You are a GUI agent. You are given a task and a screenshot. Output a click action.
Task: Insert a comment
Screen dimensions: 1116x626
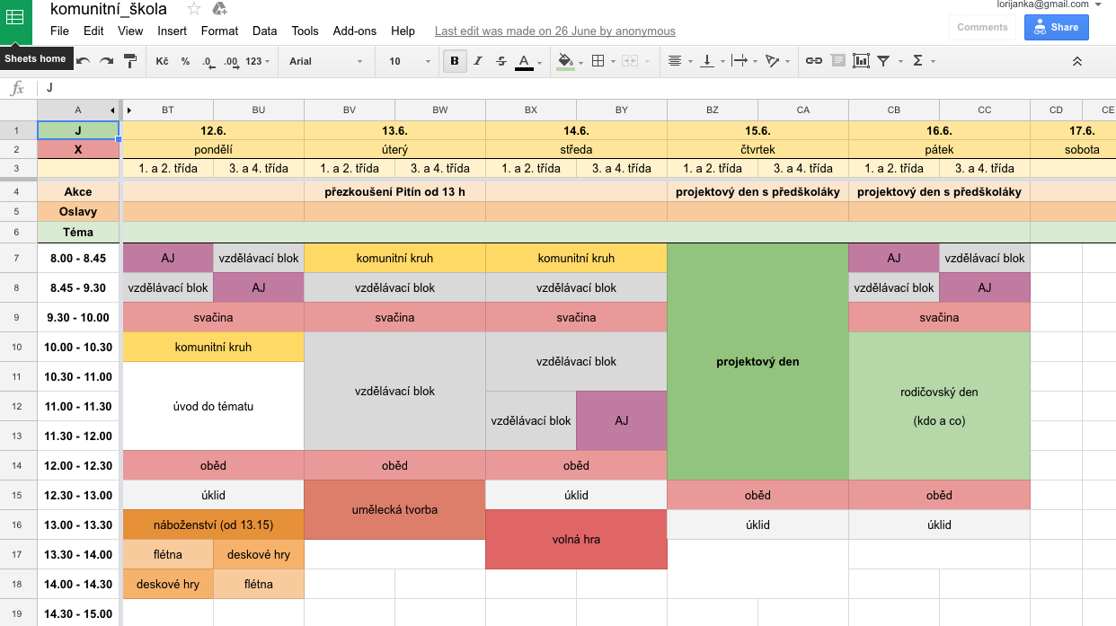pyautogui.click(x=837, y=61)
